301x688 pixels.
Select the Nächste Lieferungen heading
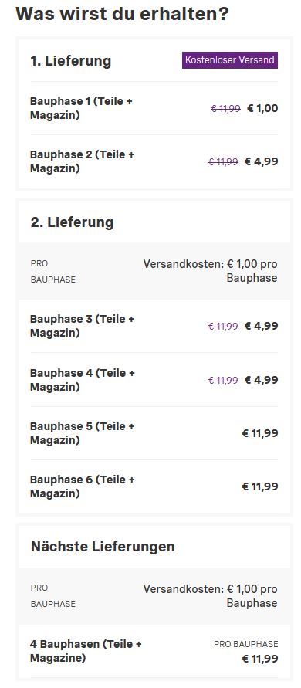[103, 547]
